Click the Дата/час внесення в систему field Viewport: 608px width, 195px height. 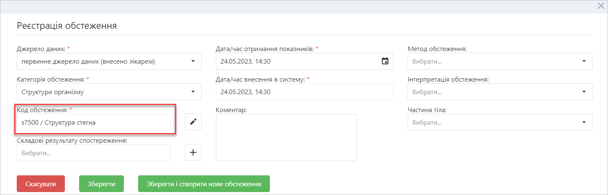tap(305, 92)
